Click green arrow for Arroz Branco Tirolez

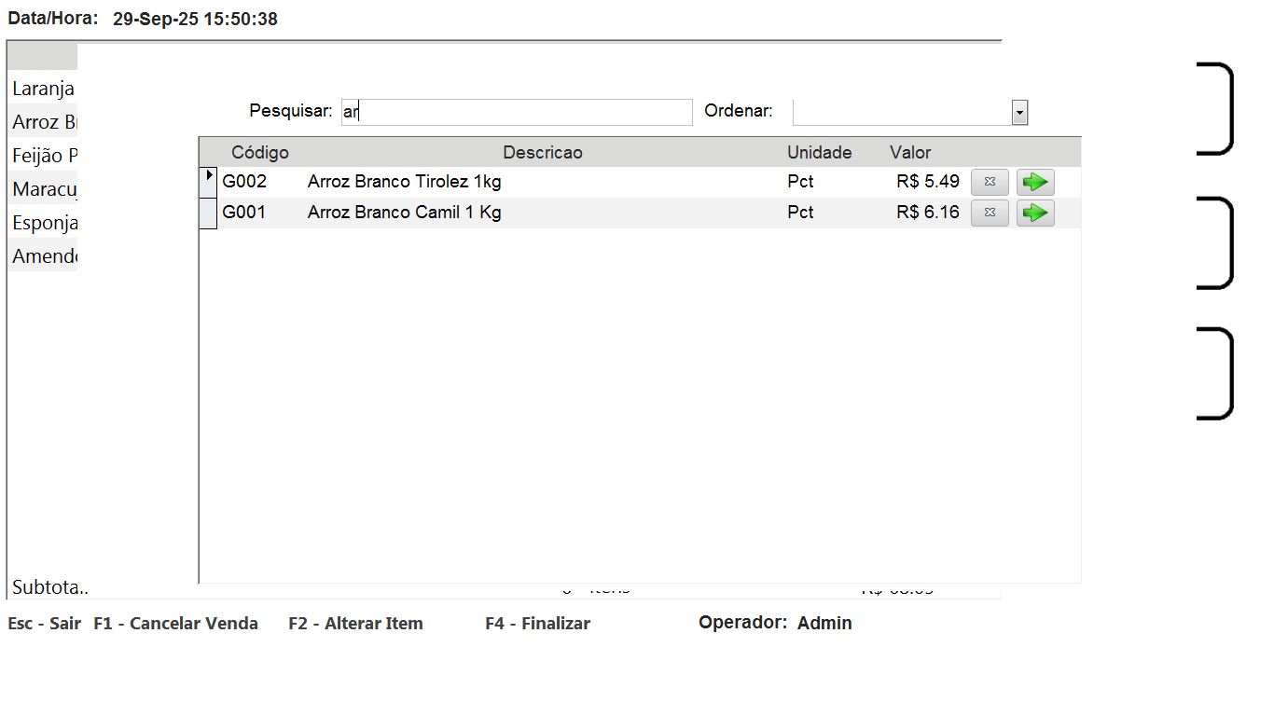click(1034, 182)
